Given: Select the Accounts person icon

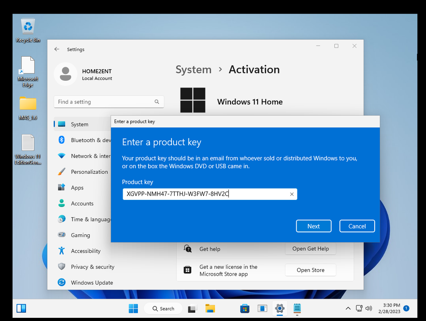Looking at the screenshot, I should (x=62, y=203).
